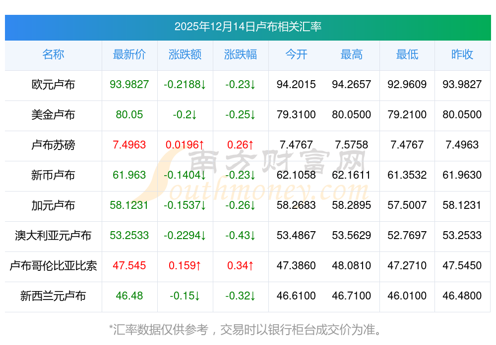Select the 卢布苏磅 row label

tap(53, 145)
